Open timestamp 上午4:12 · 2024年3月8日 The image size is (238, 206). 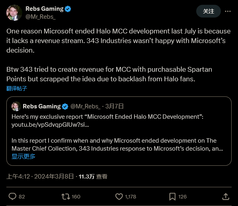(40, 177)
